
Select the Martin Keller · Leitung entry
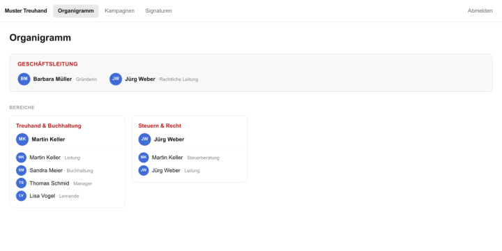[x=67, y=158]
